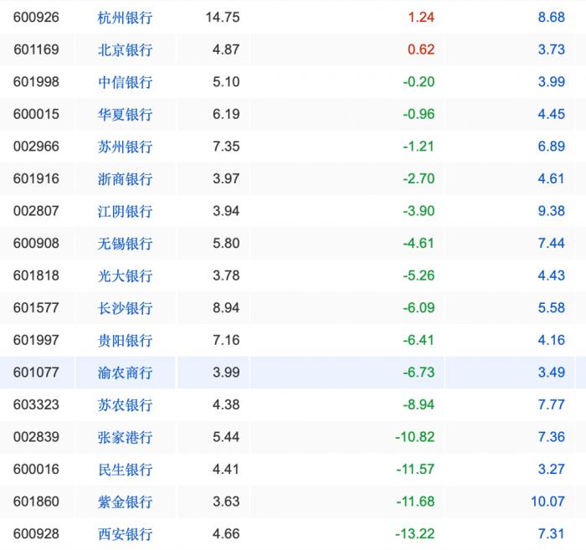
Task: Open the 杭州银行 stock link
Action: 125,18
